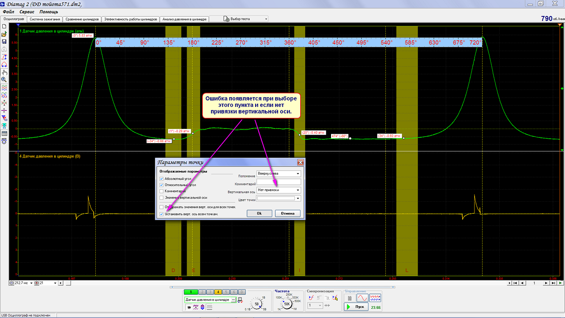Click the auto setup gear icon
Viewport: 565px width, 318px height.
4,141
